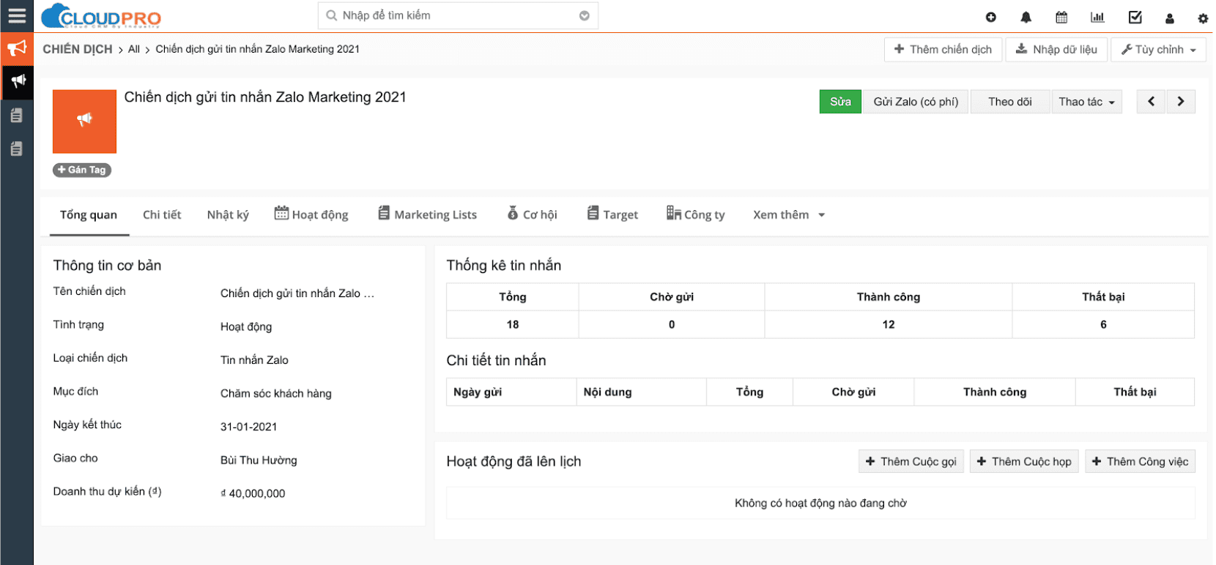Click Thêm Cuộc gọi button
The height and width of the screenshot is (565, 1216).
tap(911, 461)
